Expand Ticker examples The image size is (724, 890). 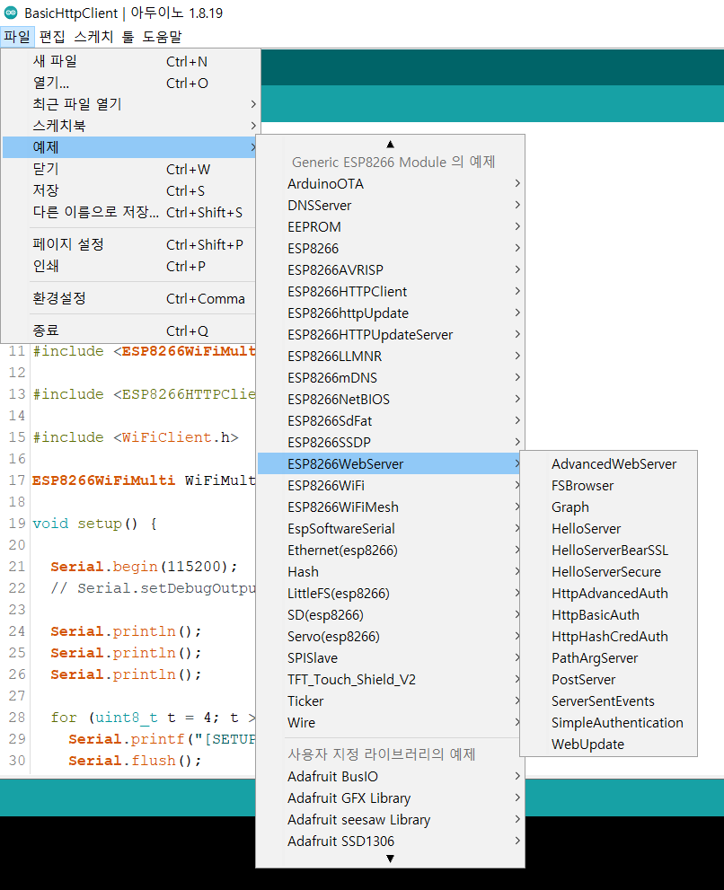tap(390, 701)
